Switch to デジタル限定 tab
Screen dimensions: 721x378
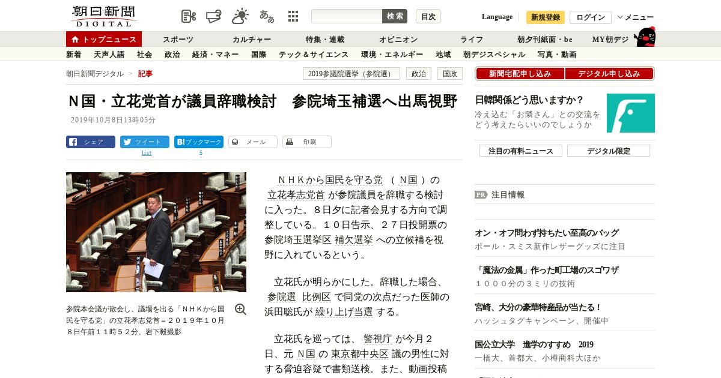[x=609, y=151]
